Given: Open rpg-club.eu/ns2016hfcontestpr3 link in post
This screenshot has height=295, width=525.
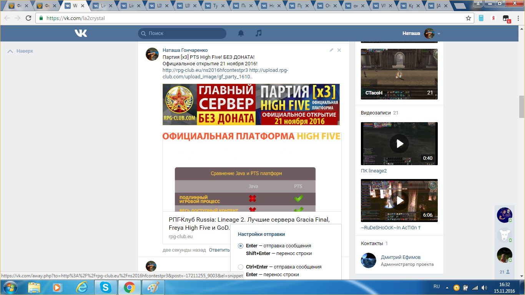Looking at the screenshot, I should pos(205,70).
